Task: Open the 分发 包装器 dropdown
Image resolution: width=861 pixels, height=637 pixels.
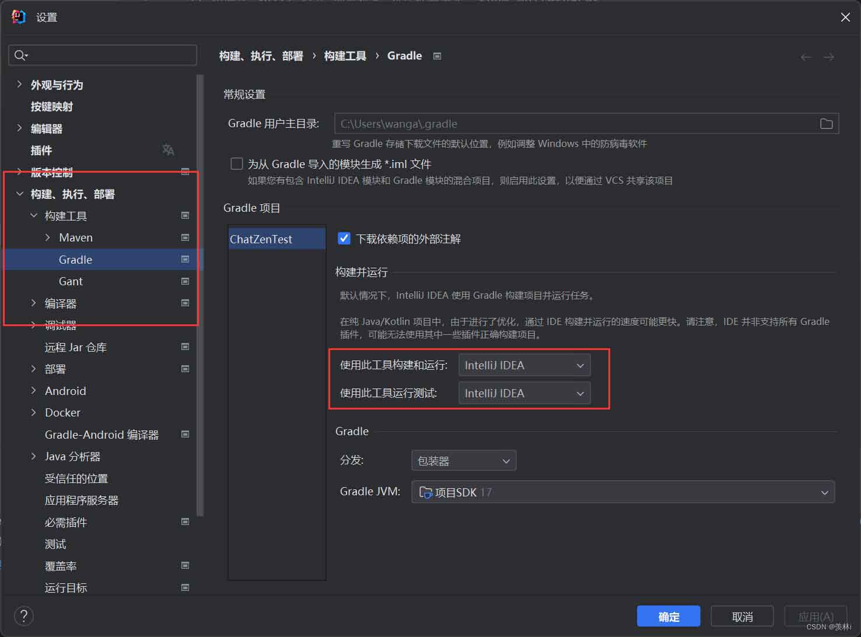Action: pos(464,461)
